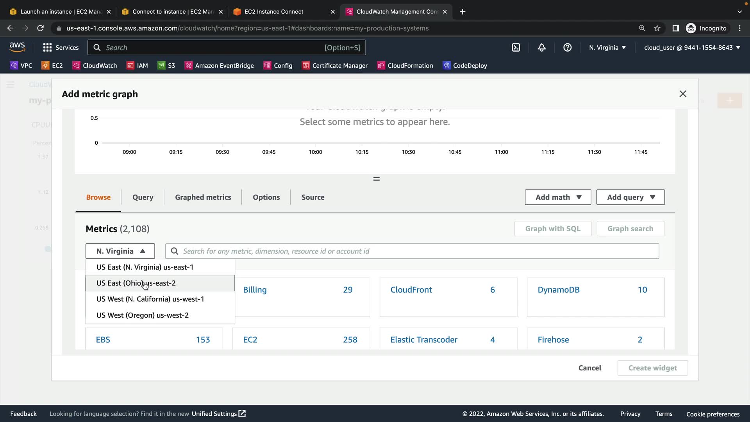Open the Services grid menu
Viewport: 750px width, 422px height.
click(61, 47)
